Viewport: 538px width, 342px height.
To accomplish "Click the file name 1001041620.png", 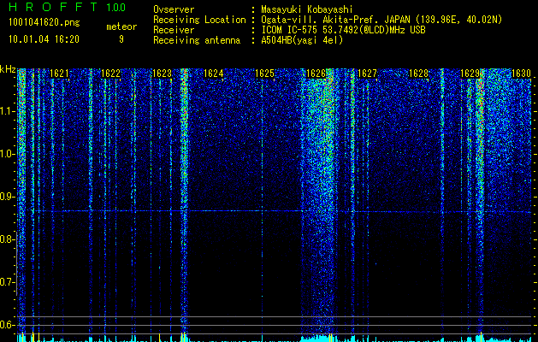I will pyautogui.click(x=44, y=23).
